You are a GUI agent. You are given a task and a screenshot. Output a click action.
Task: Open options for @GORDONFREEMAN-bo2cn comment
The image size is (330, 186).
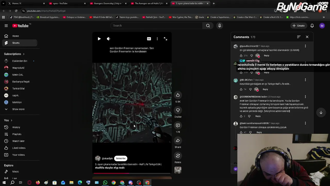coord(306,97)
